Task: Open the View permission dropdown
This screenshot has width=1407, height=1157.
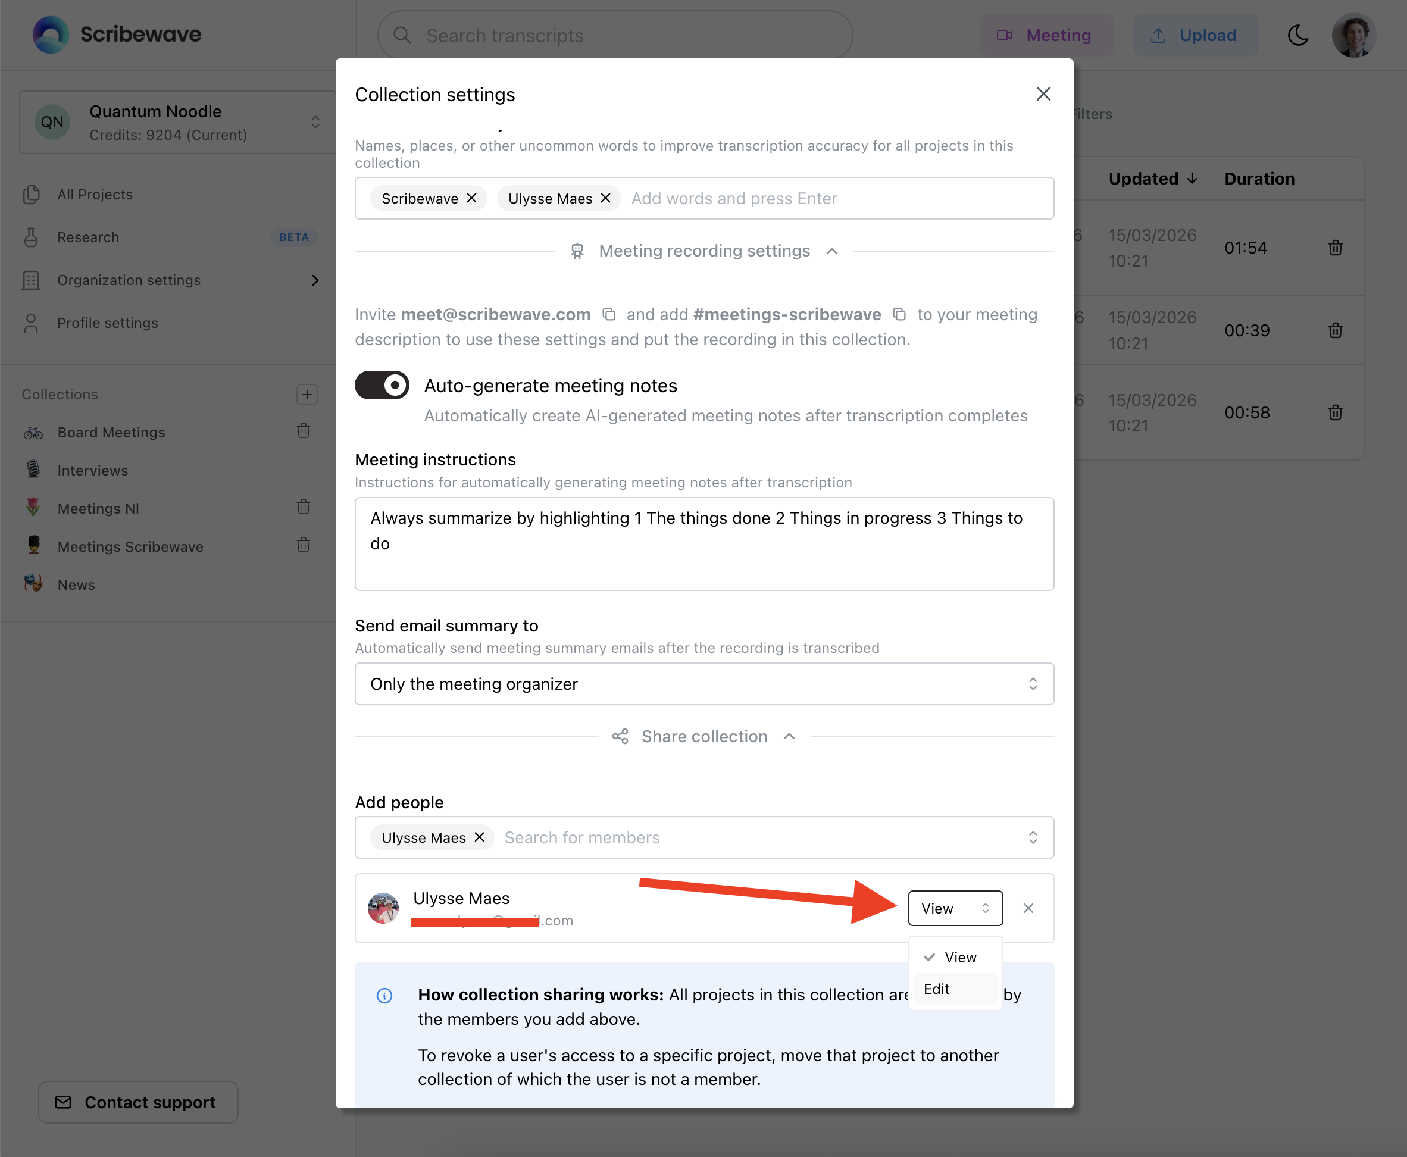Action: [x=955, y=908]
